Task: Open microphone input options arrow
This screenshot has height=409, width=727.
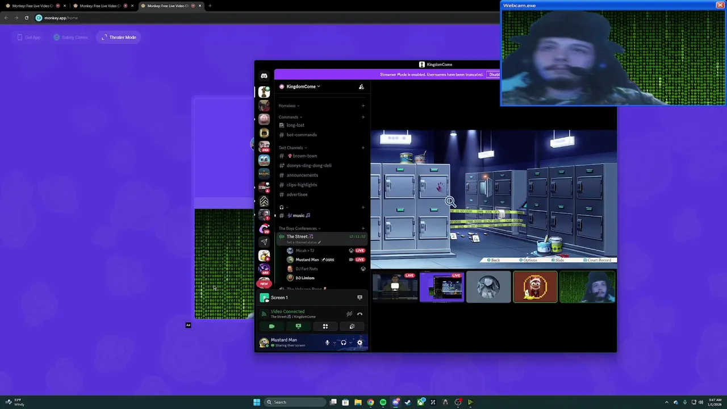Action: click(335, 343)
